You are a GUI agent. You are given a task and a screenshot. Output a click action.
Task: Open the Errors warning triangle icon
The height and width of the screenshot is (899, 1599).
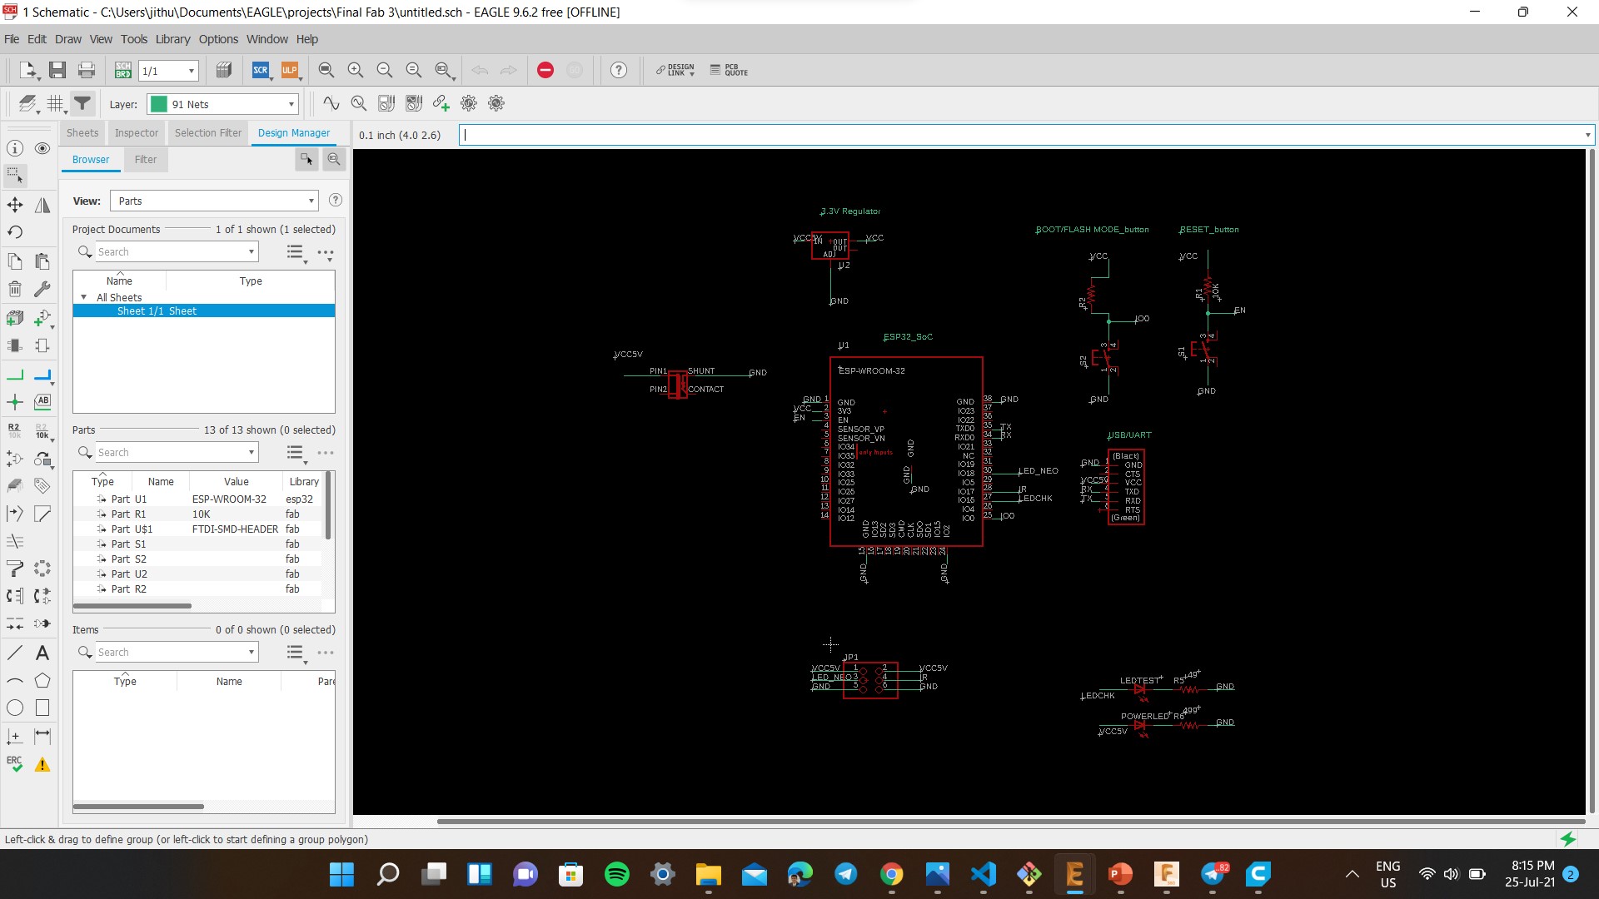pyautogui.click(x=42, y=764)
